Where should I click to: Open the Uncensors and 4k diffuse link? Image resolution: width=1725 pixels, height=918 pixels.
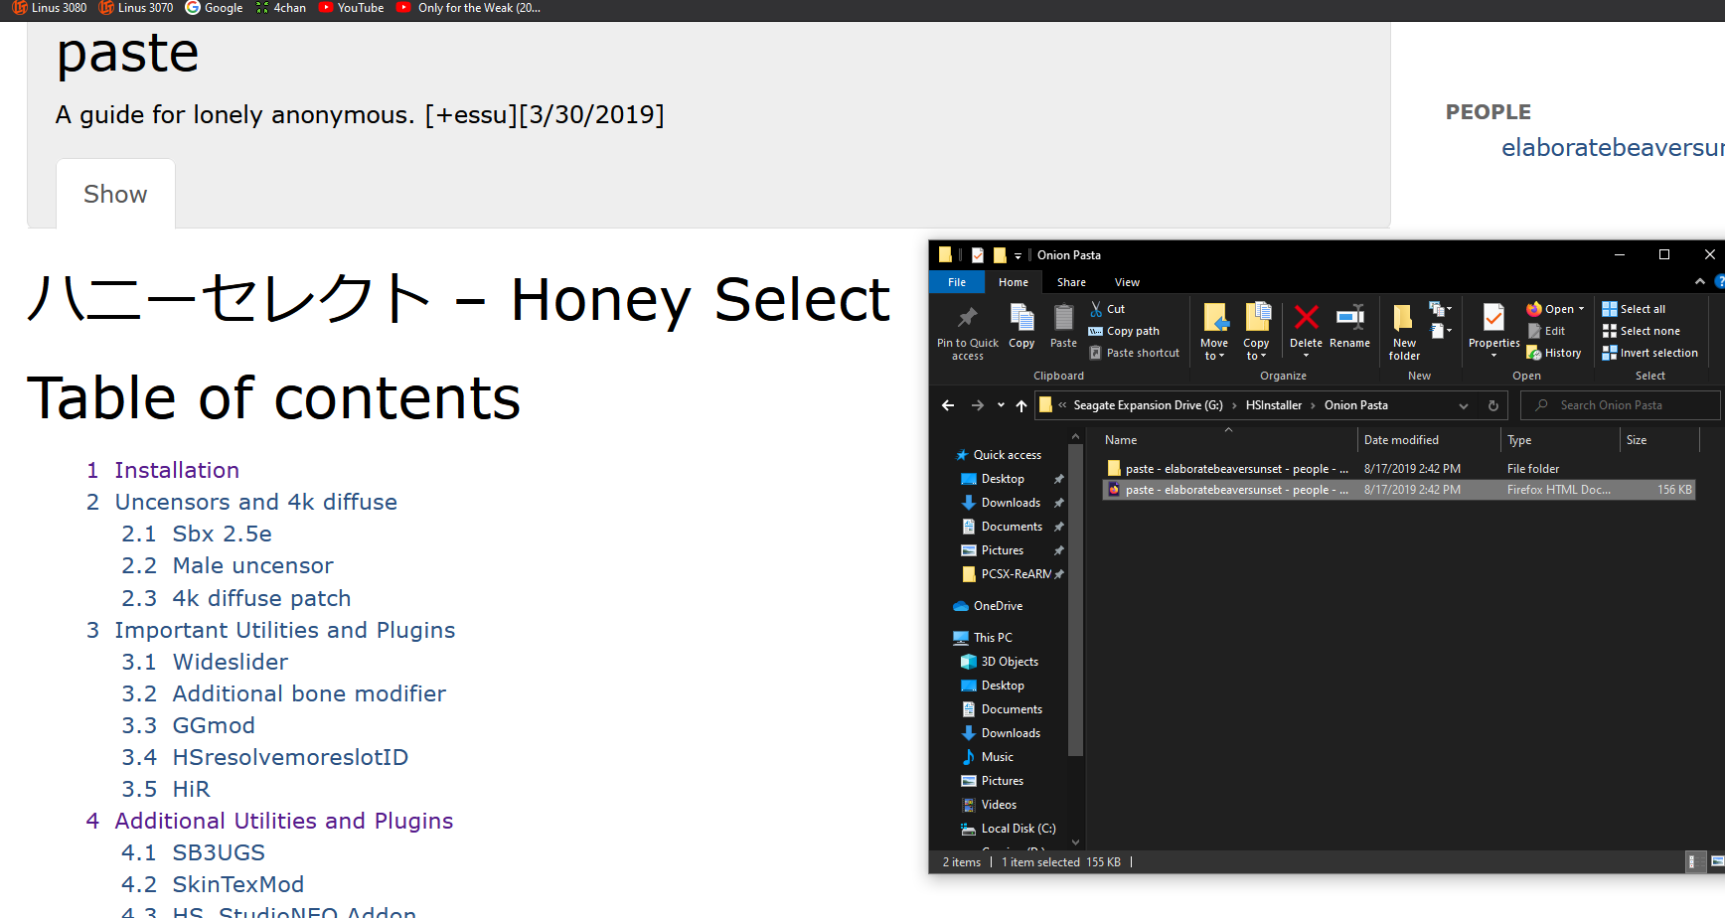(x=255, y=502)
